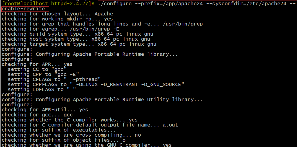Click 'checking for suffix of executables...' line
The width and height of the screenshot is (297, 147).
tap(59, 130)
